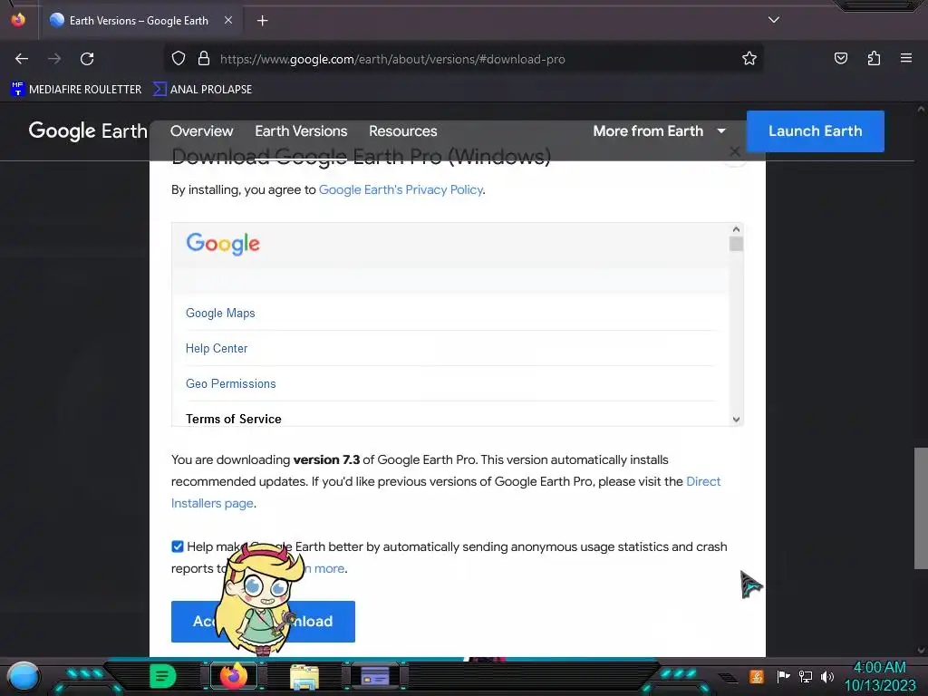Reload the current page

pos(87,59)
